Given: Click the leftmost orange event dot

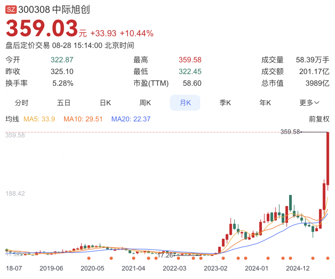Looking at the screenshot, I should click(x=89, y=258).
